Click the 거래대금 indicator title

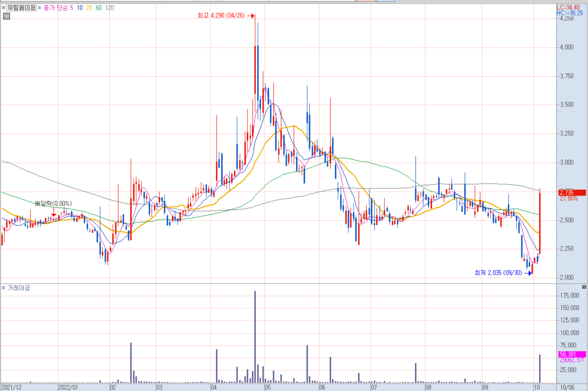pyautogui.click(x=19, y=288)
